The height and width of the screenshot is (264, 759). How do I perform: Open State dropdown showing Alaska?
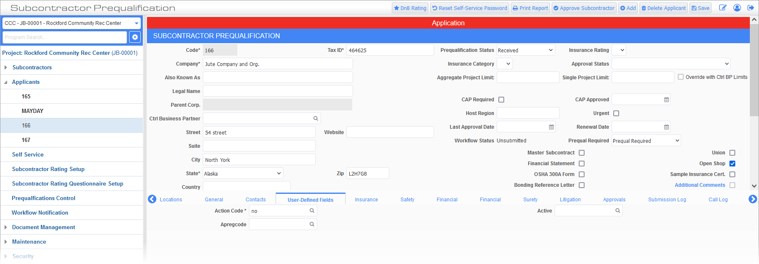(243, 174)
